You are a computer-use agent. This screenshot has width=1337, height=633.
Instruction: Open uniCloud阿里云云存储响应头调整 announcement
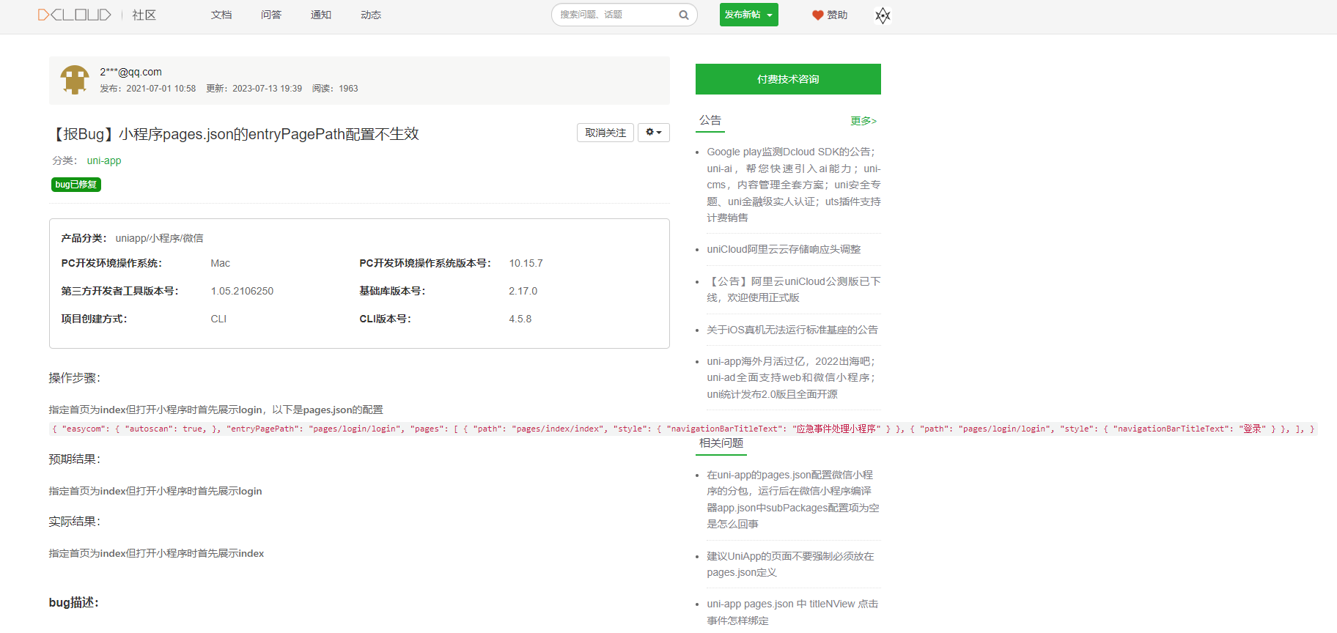784,249
